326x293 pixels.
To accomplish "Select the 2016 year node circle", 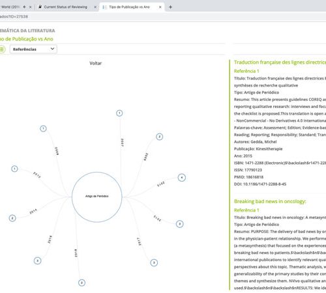I will click(37, 260).
